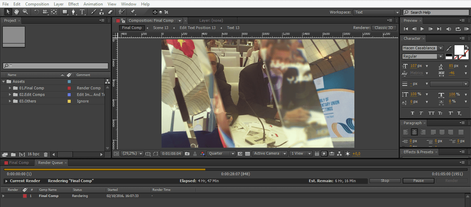
Task: Toggle Faux Bold text style
Action: [x=413, y=113]
